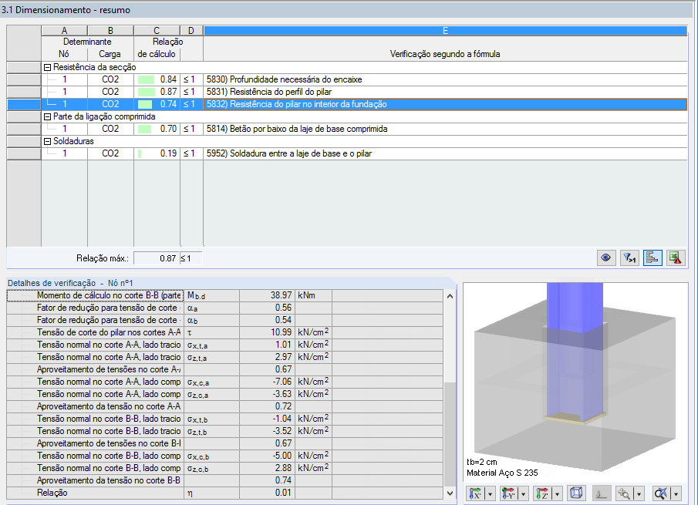The width and height of the screenshot is (698, 505).
Task: Select Aproveitamento da tensão no corte B-B
Action: click(x=224, y=480)
